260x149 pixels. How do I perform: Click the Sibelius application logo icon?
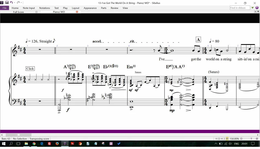(x=2, y=2)
